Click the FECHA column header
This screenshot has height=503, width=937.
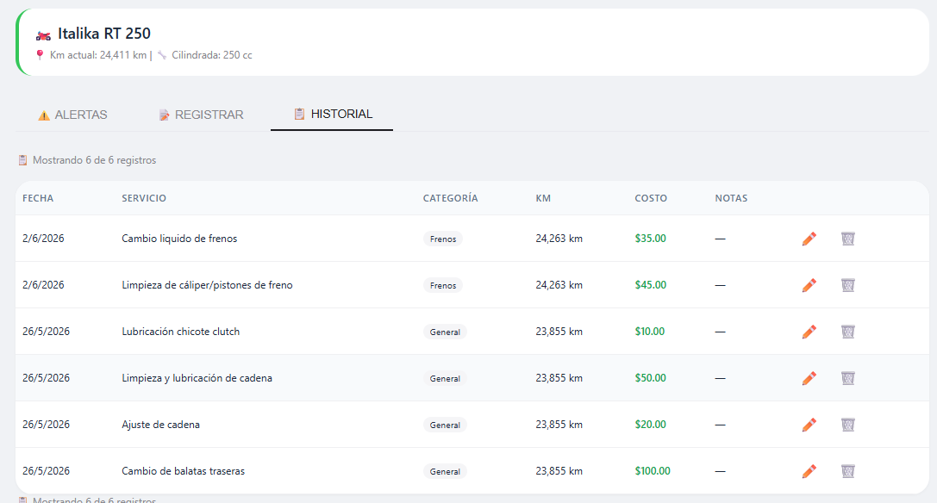pyautogui.click(x=38, y=198)
